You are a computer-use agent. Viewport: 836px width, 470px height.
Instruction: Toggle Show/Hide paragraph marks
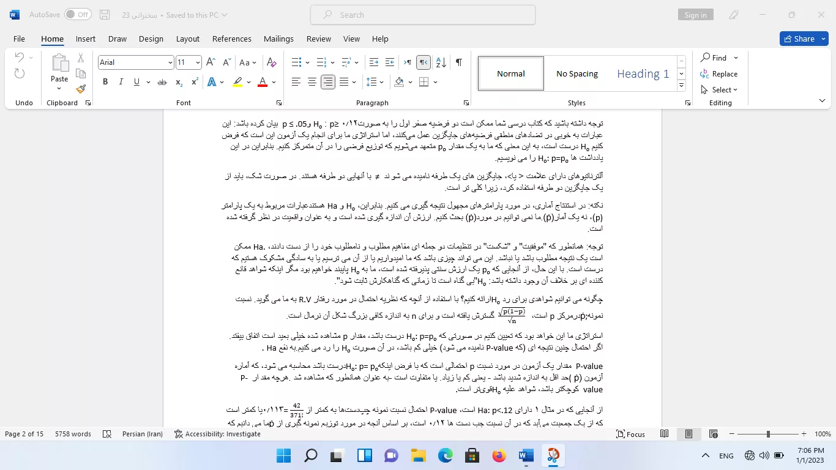(x=458, y=62)
